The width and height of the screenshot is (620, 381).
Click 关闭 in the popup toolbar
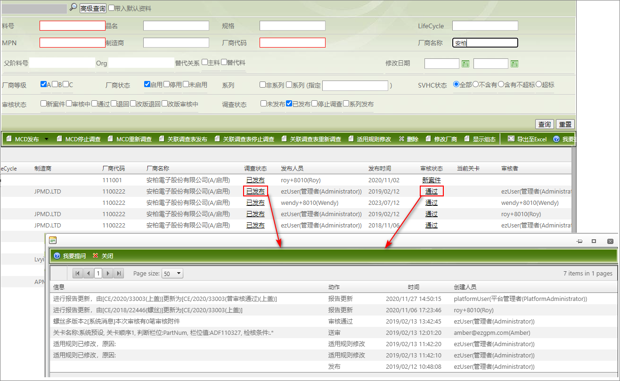[103, 256]
